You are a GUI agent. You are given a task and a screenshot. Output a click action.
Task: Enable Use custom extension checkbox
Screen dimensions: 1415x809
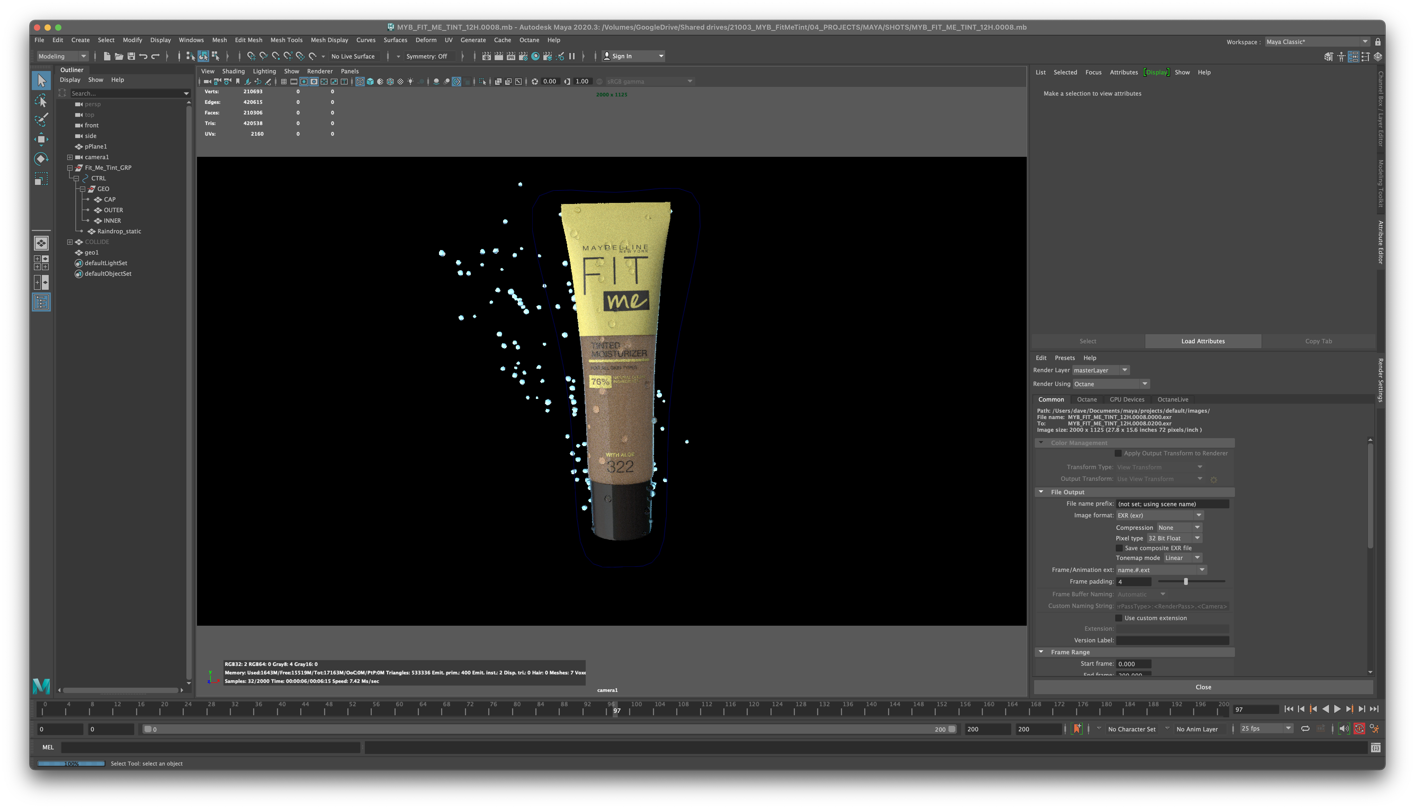pyautogui.click(x=1119, y=618)
